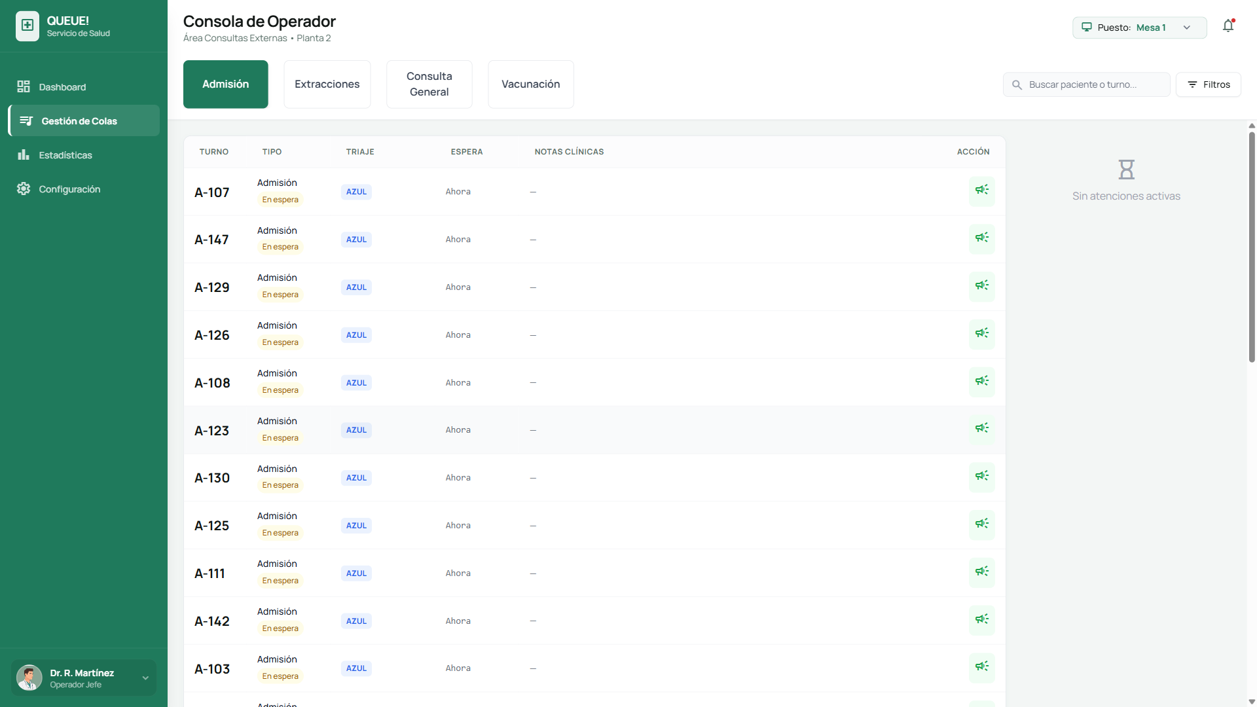This screenshot has width=1257, height=707.
Task: Switch to Vacunación queue tab
Action: [530, 84]
